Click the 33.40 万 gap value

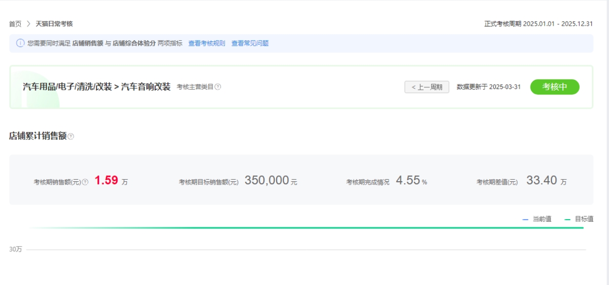pyautogui.click(x=546, y=181)
